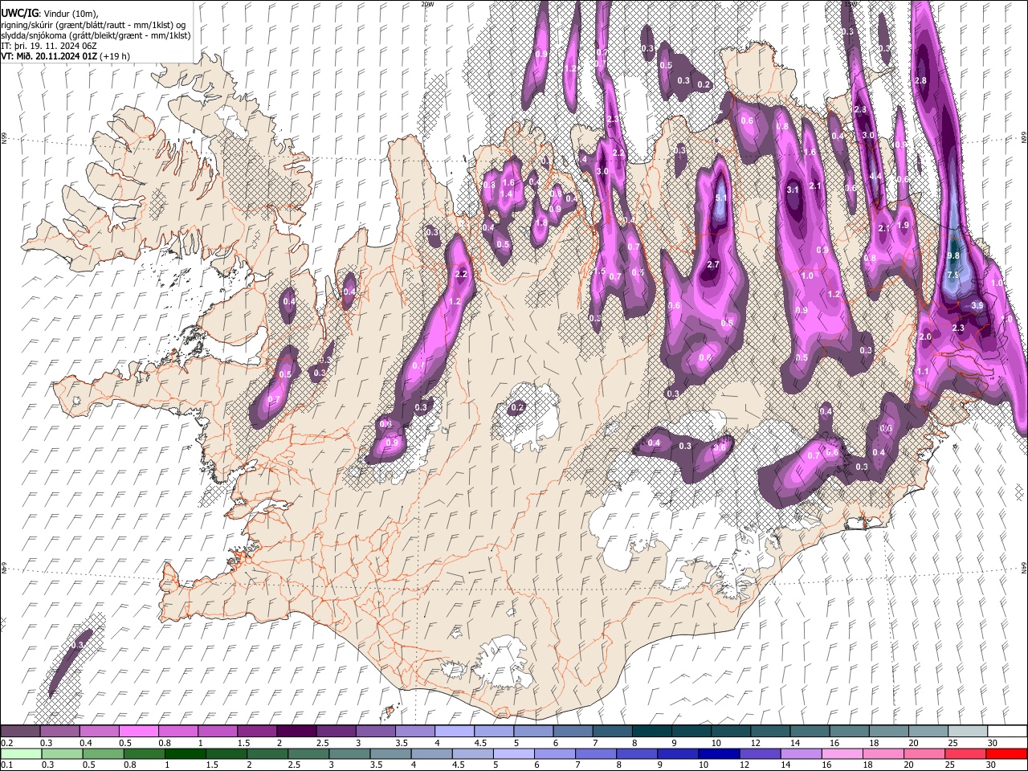The height and width of the screenshot is (771, 1028).
Task: Click the navy blue rain-scale swatch between 10 and 12
Action: (x=720, y=753)
